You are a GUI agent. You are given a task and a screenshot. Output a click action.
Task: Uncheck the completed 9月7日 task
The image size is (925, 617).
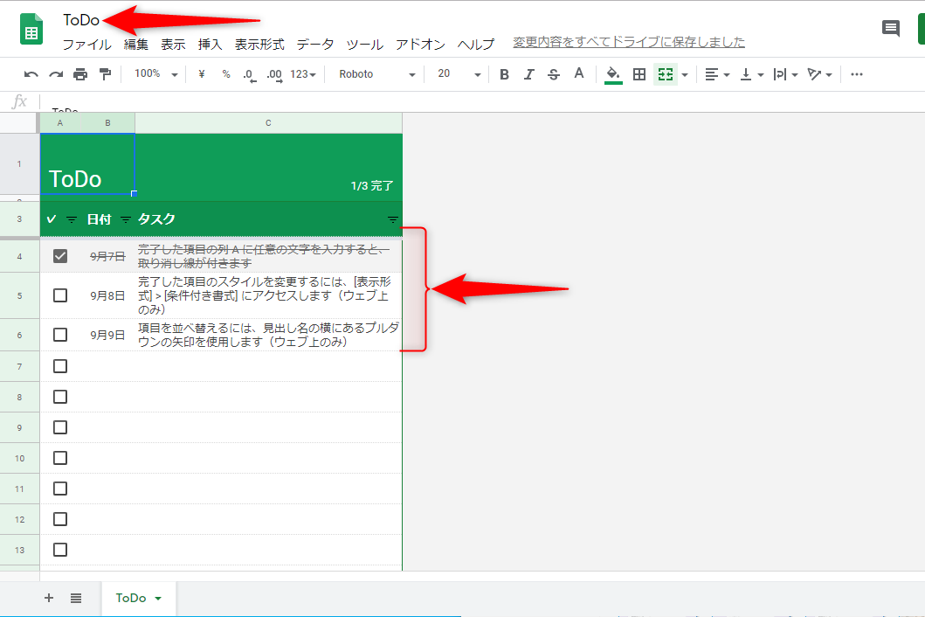coord(59,256)
